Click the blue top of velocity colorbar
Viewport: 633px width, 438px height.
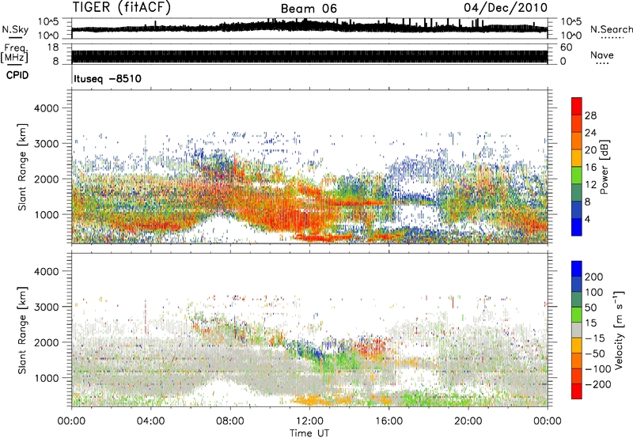pos(577,269)
